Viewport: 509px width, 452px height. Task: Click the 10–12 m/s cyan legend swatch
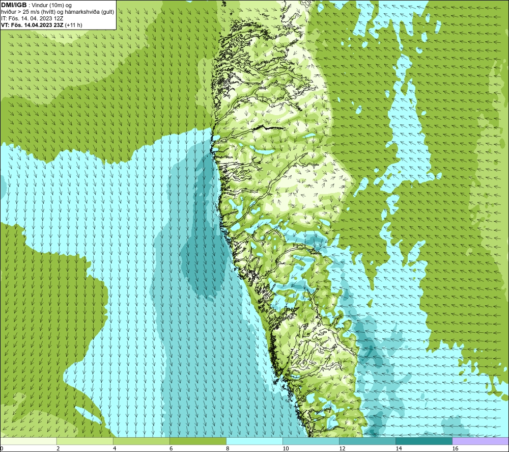[311, 441]
